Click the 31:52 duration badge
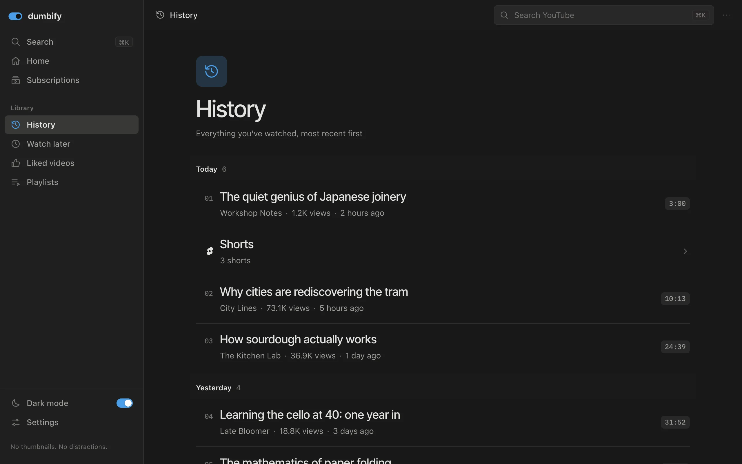Image resolution: width=742 pixels, height=464 pixels. point(675,422)
